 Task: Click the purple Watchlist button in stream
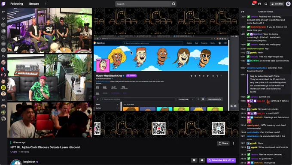[x=131, y=75]
